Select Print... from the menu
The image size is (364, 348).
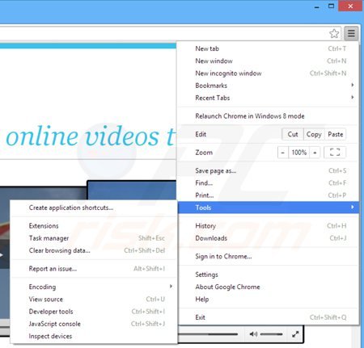click(x=269, y=195)
